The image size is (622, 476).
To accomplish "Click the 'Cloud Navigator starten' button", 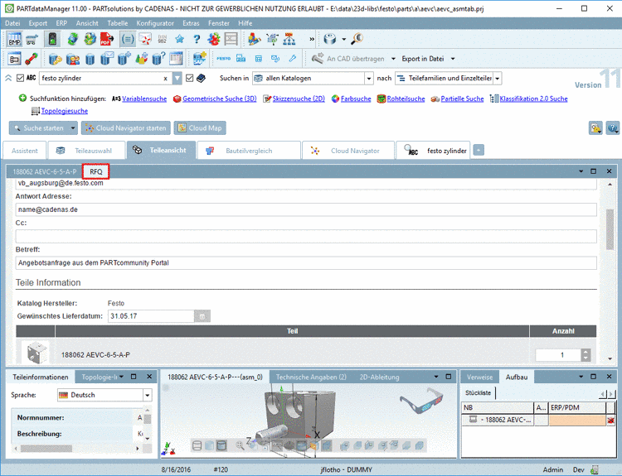I will (x=126, y=128).
